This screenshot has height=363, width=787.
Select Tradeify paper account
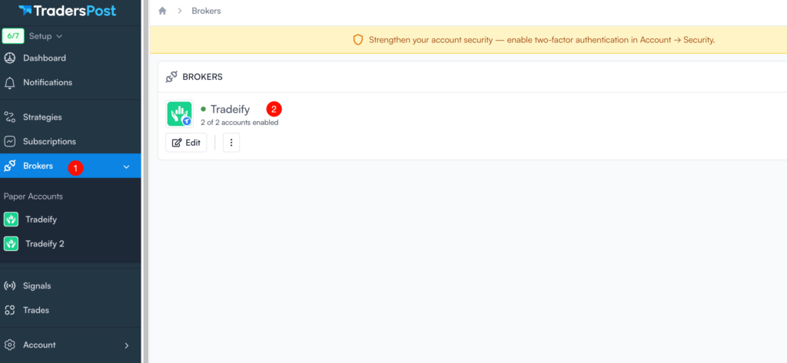click(x=41, y=219)
